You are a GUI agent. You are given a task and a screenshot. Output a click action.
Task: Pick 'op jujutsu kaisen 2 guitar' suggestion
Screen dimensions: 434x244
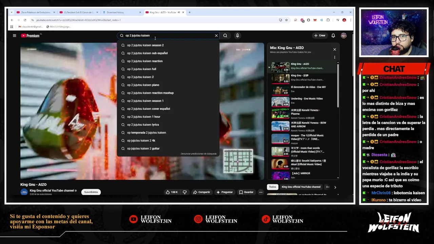pyautogui.click(x=169, y=148)
